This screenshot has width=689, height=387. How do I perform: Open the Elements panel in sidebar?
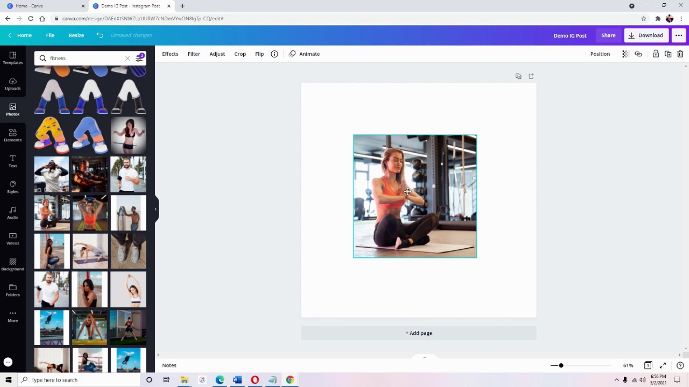[13, 135]
